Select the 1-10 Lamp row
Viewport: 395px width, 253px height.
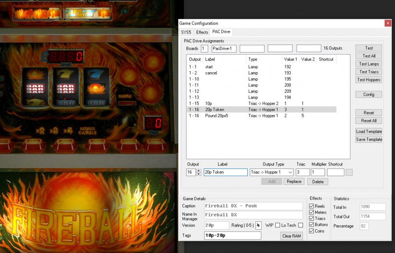tap(261, 79)
